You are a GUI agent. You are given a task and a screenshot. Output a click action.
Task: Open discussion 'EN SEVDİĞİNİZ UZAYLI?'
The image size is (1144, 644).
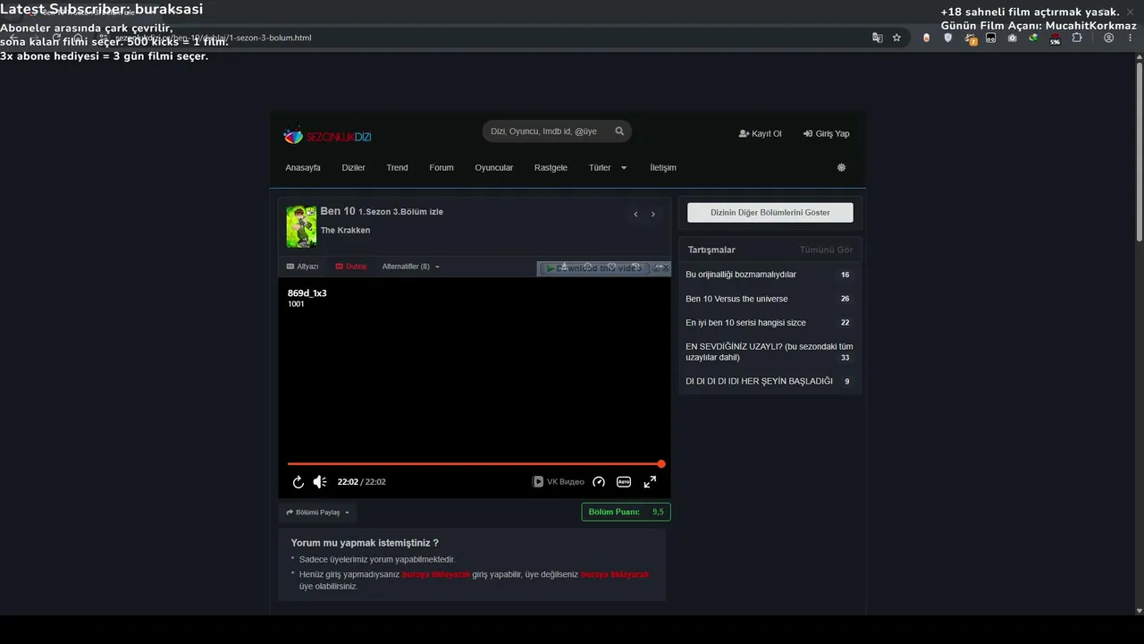770,352
